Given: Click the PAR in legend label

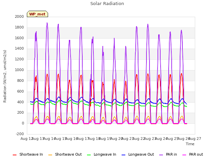Looking at the screenshot, I should click(x=171, y=154).
